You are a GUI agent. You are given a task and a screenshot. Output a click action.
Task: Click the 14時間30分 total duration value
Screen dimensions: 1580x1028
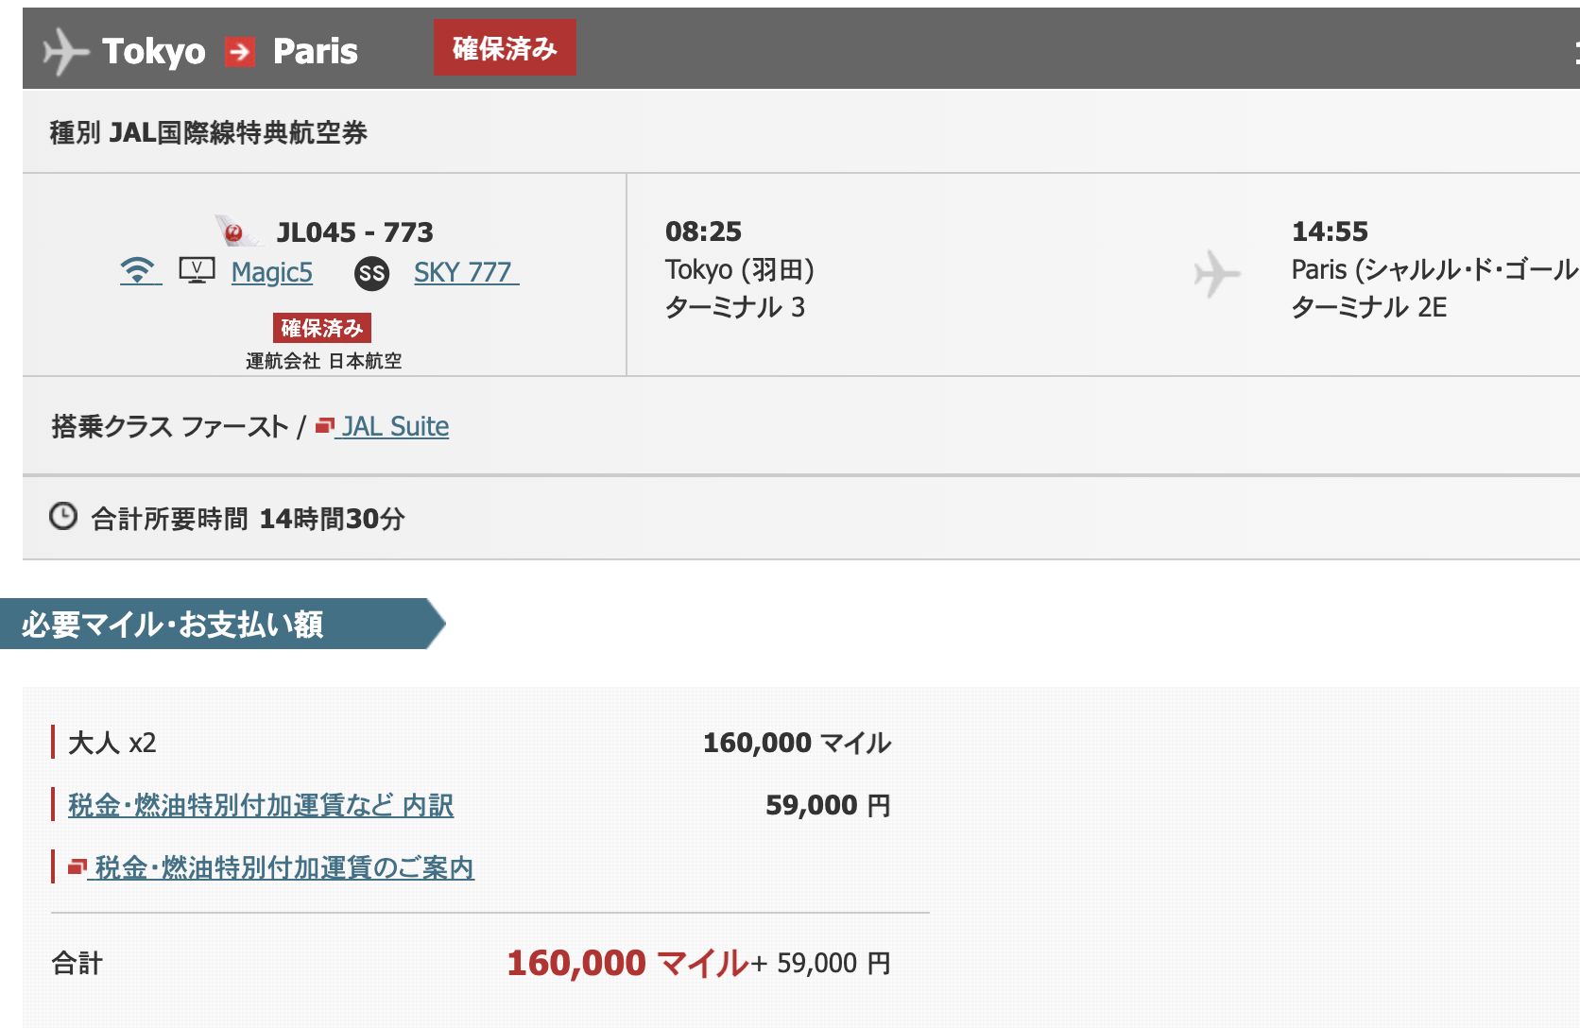(333, 519)
